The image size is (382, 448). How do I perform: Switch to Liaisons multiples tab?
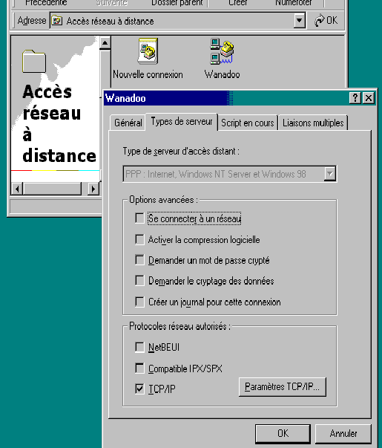click(313, 123)
